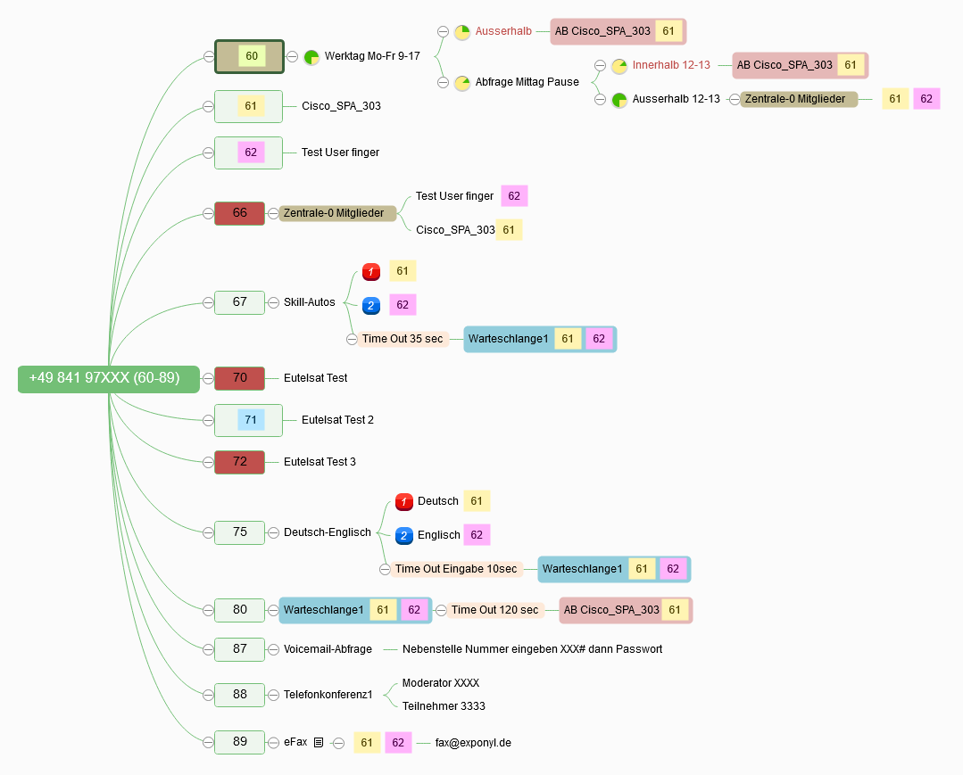Collapse the Ausserhalb branch toggle
This screenshot has width=963, height=775.
pyautogui.click(x=443, y=31)
